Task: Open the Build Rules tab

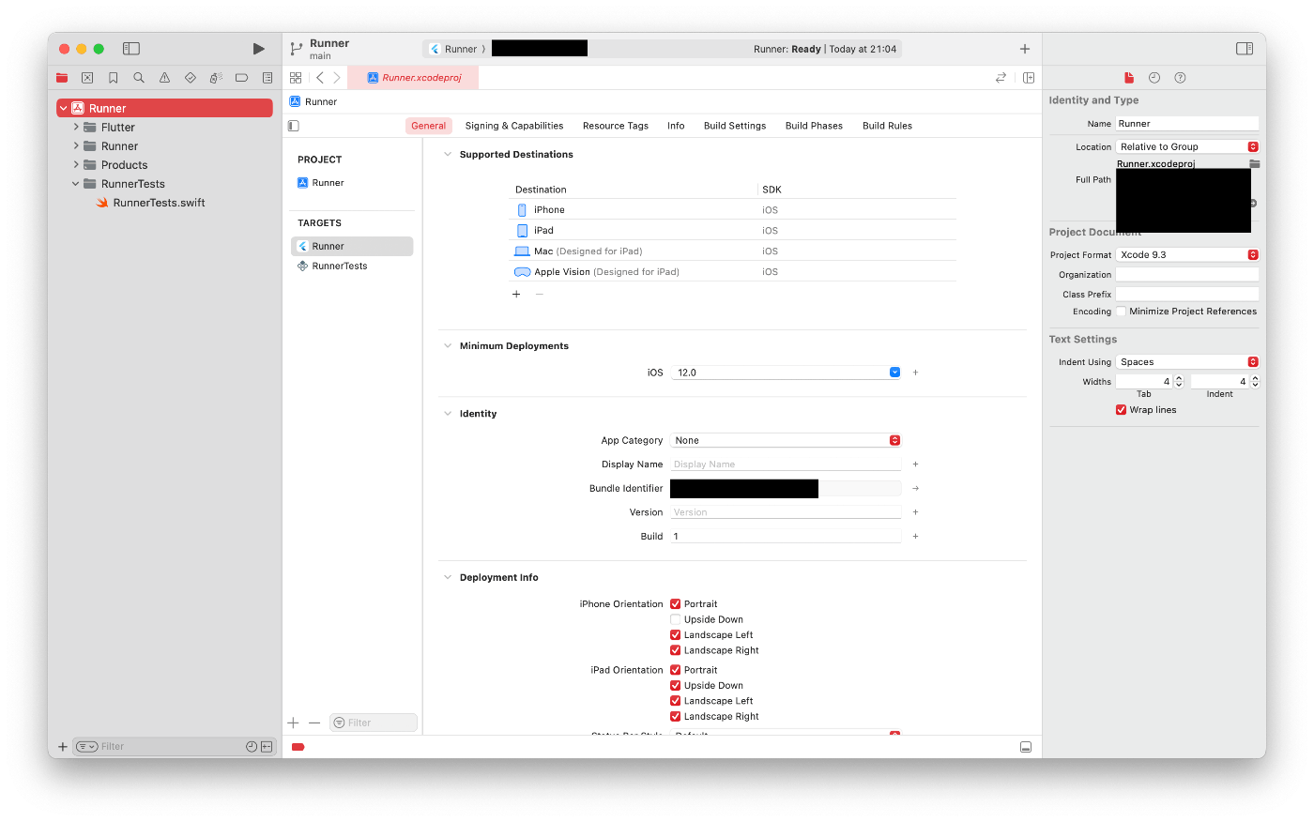Action: click(x=887, y=126)
